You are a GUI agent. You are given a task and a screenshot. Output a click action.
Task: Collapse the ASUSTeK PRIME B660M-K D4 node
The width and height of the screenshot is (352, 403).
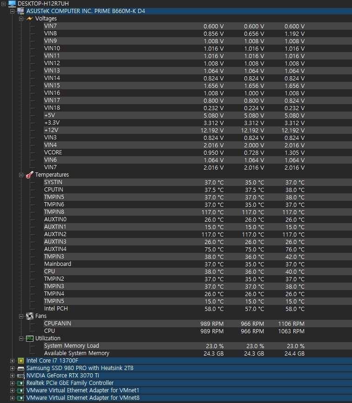[x=12, y=11]
